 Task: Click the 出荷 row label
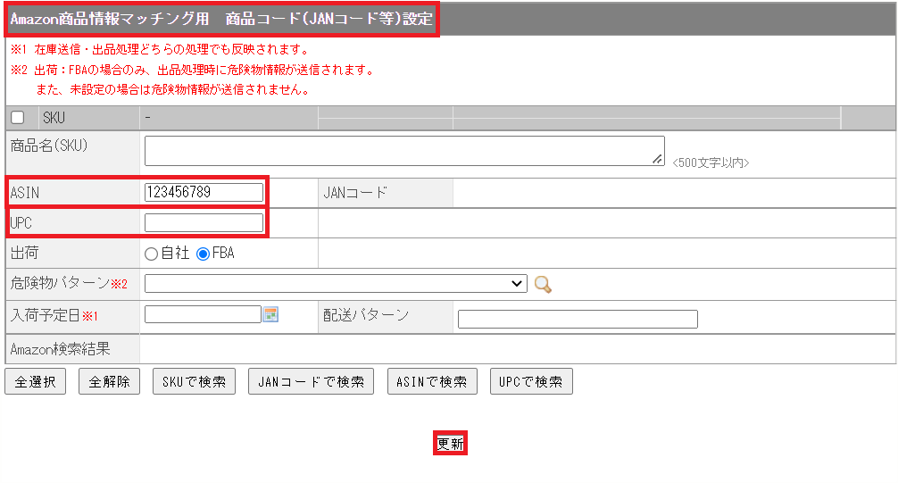(x=25, y=253)
